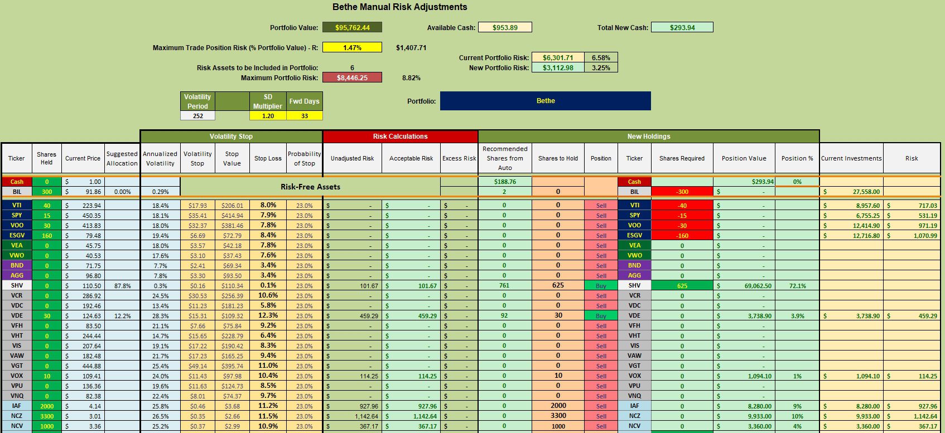Click ESGV stop loss 8.4%
Screen dimensions: 945x433
[x=268, y=235]
